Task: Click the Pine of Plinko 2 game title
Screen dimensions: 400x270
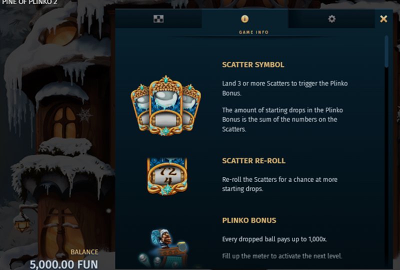Action: pyautogui.click(x=29, y=2)
